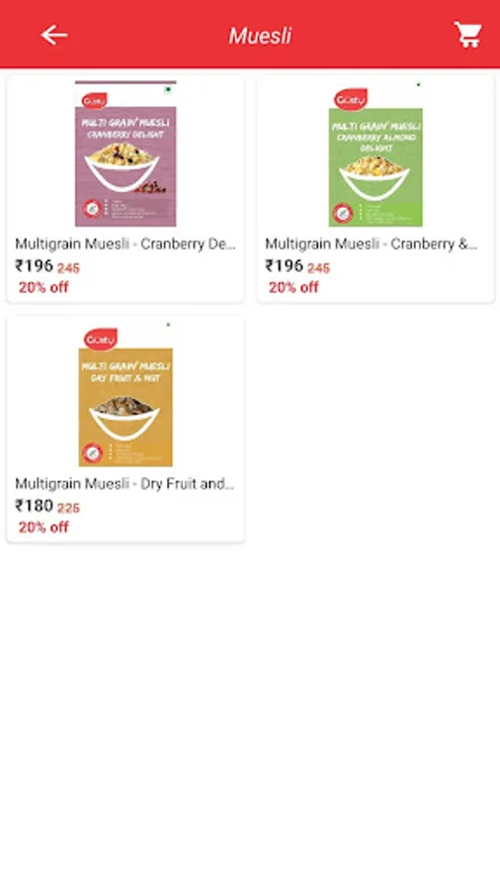Open the purple Cranberry Delight muesli image
This screenshot has height=891, width=500.
click(x=125, y=153)
